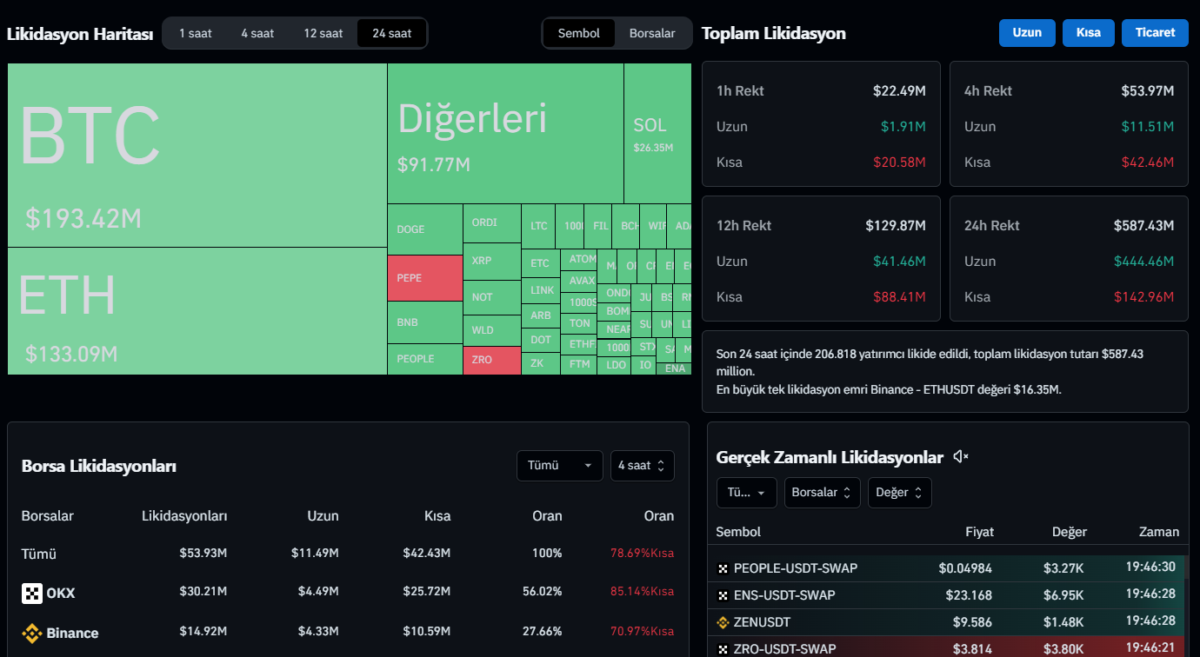The image size is (1200, 657).
Task: Click the LINK tile in heatmap
Action: [541, 290]
